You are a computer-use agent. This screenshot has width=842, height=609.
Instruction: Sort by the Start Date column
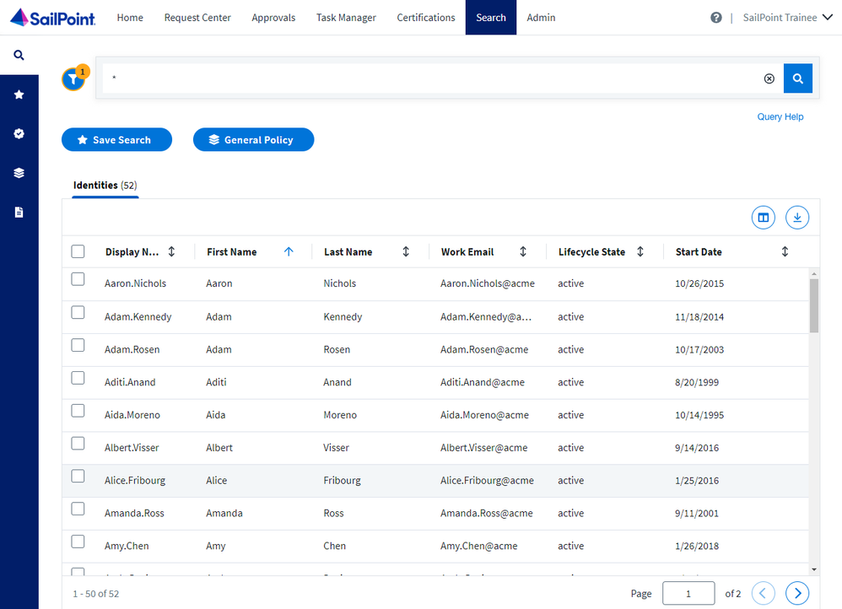(x=784, y=251)
